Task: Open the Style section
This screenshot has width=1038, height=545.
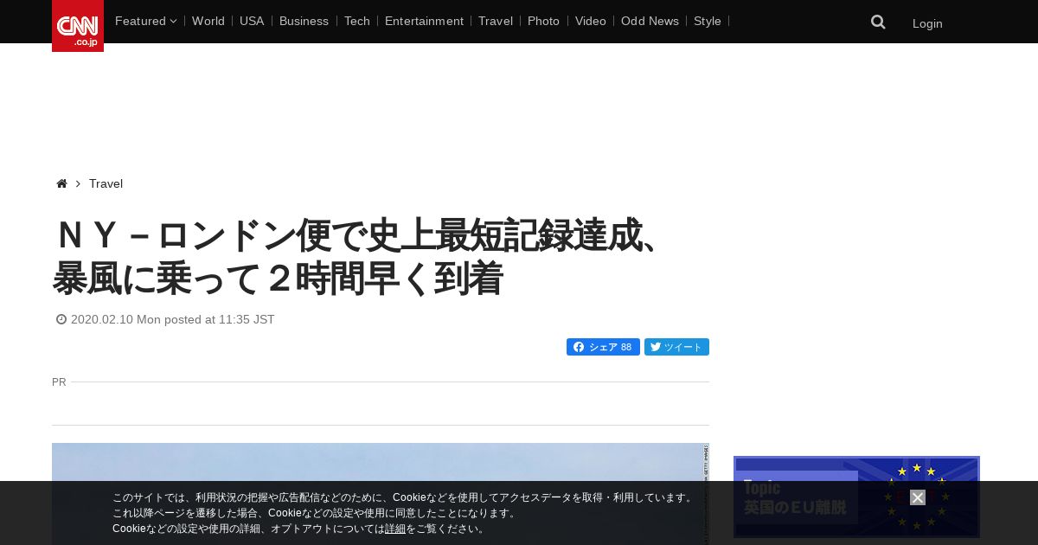Action: (x=708, y=21)
